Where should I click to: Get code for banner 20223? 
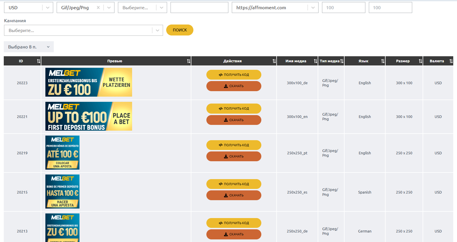(x=234, y=75)
